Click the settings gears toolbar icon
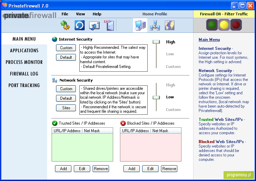The width and height of the screenshot is (256, 181). pos(65,25)
